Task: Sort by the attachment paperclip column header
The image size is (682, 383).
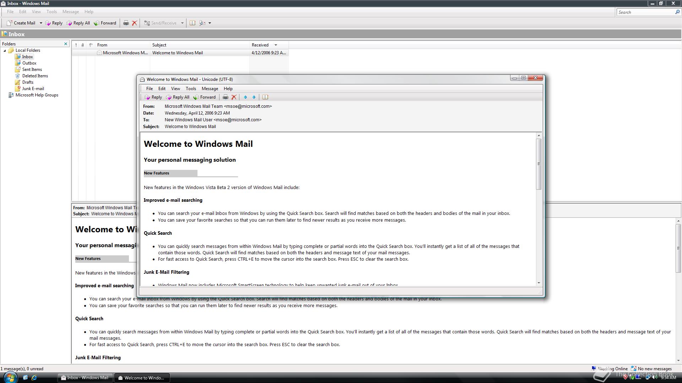Action: [x=83, y=45]
